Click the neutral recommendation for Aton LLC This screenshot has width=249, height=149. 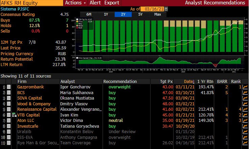(x=116, y=121)
